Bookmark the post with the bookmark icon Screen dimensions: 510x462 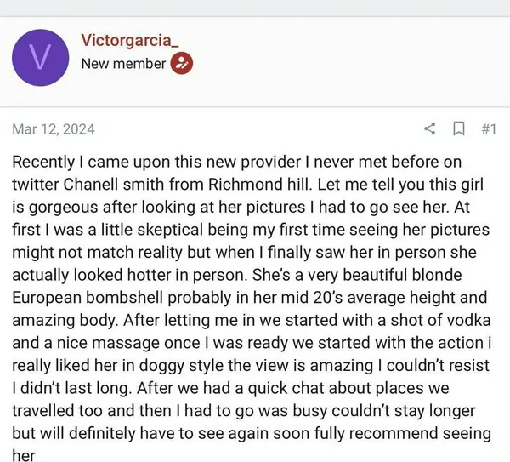[458, 129]
